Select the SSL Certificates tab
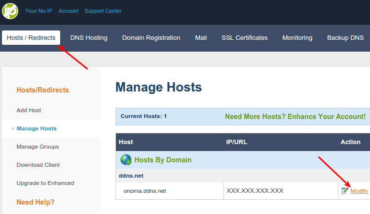This screenshot has width=370, height=214. coord(245,38)
